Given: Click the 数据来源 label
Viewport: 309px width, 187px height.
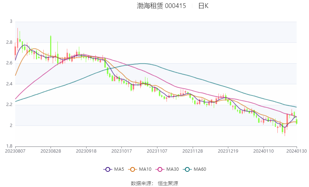Looking at the screenshot, I should (142, 183).
